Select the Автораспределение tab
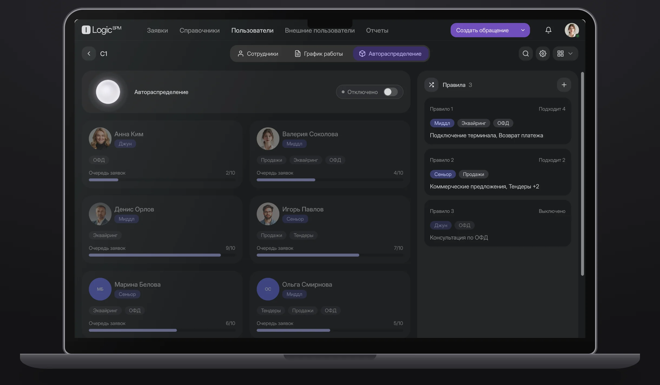Image resolution: width=660 pixels, height=385 pixels. [391, 54]
